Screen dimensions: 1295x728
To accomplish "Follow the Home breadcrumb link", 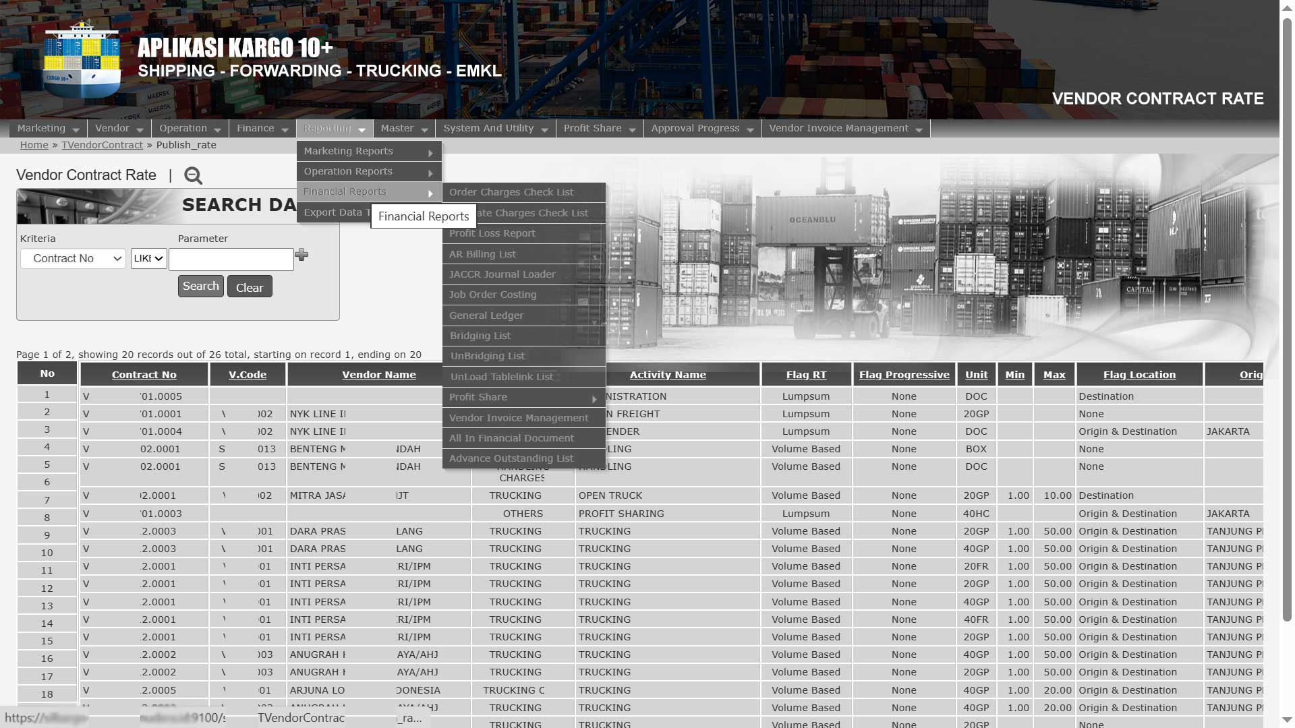I will point(34,145).
